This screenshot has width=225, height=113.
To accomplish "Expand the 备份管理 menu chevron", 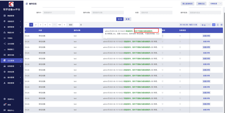I will point(20,77).
